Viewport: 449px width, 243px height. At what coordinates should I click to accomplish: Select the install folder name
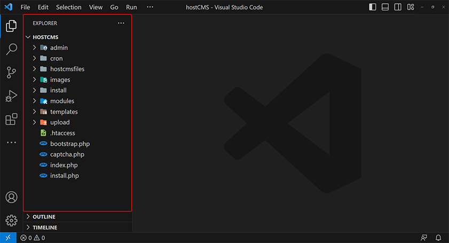point(58,90)
